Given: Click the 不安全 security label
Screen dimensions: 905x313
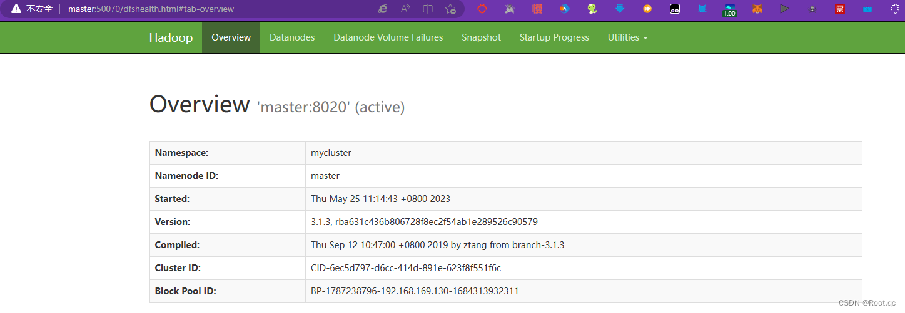Looking at the screenshot, I should 39,9.
